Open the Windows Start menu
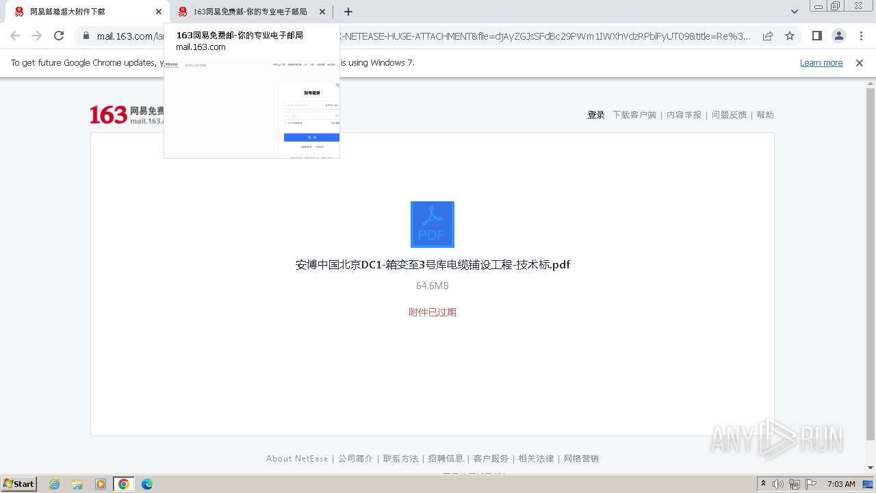The image size is (876, 493). (x=18, y=484)
